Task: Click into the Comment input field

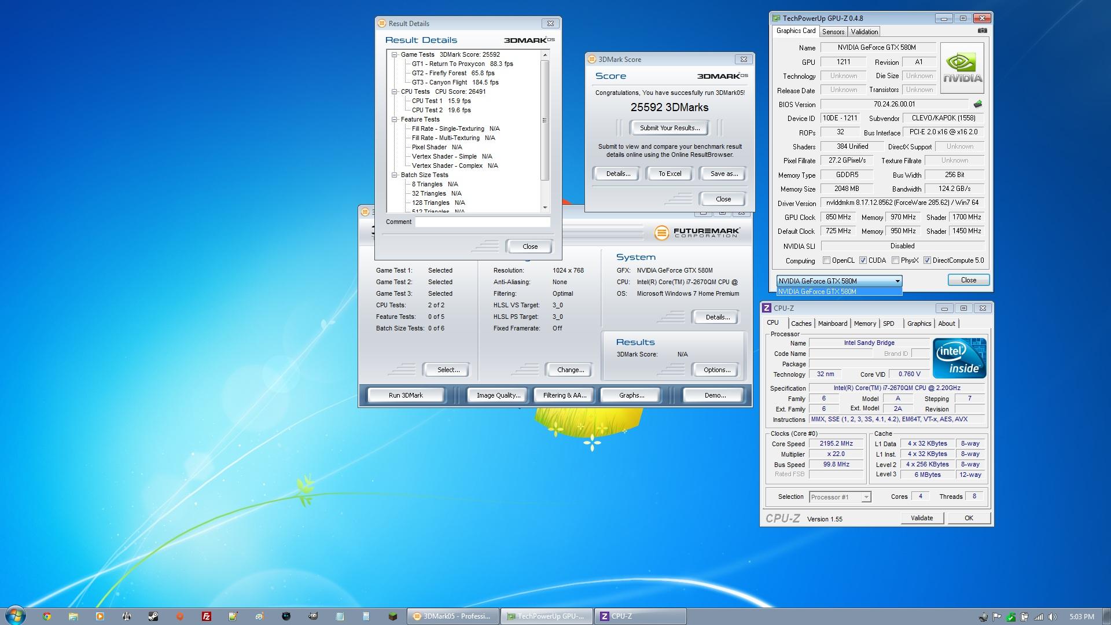Action: pos(483,222)
